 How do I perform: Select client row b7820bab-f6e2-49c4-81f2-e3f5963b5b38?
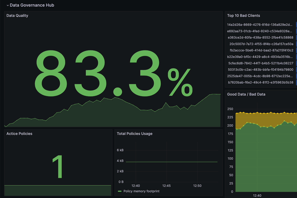coord(261,82)
